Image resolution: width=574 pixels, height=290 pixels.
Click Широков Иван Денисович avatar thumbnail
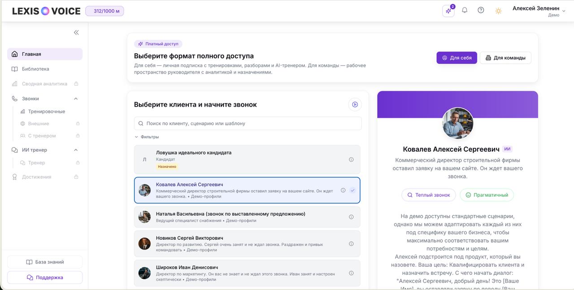144,273
